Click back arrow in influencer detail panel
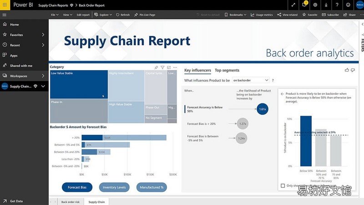 pyautogui.click(x=282, y=94)
